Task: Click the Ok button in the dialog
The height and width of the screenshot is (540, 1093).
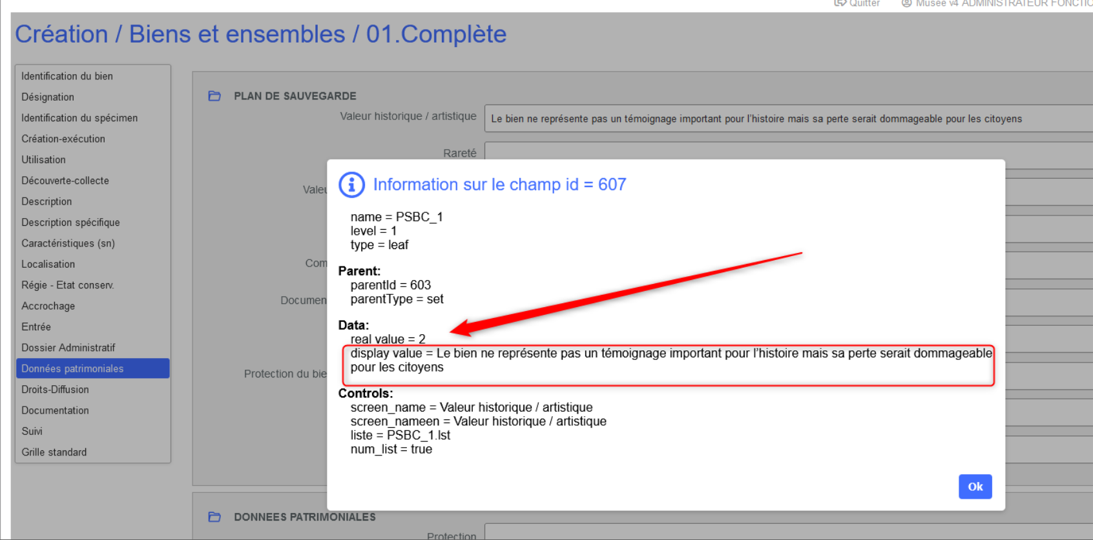Action: coord(974,486)
